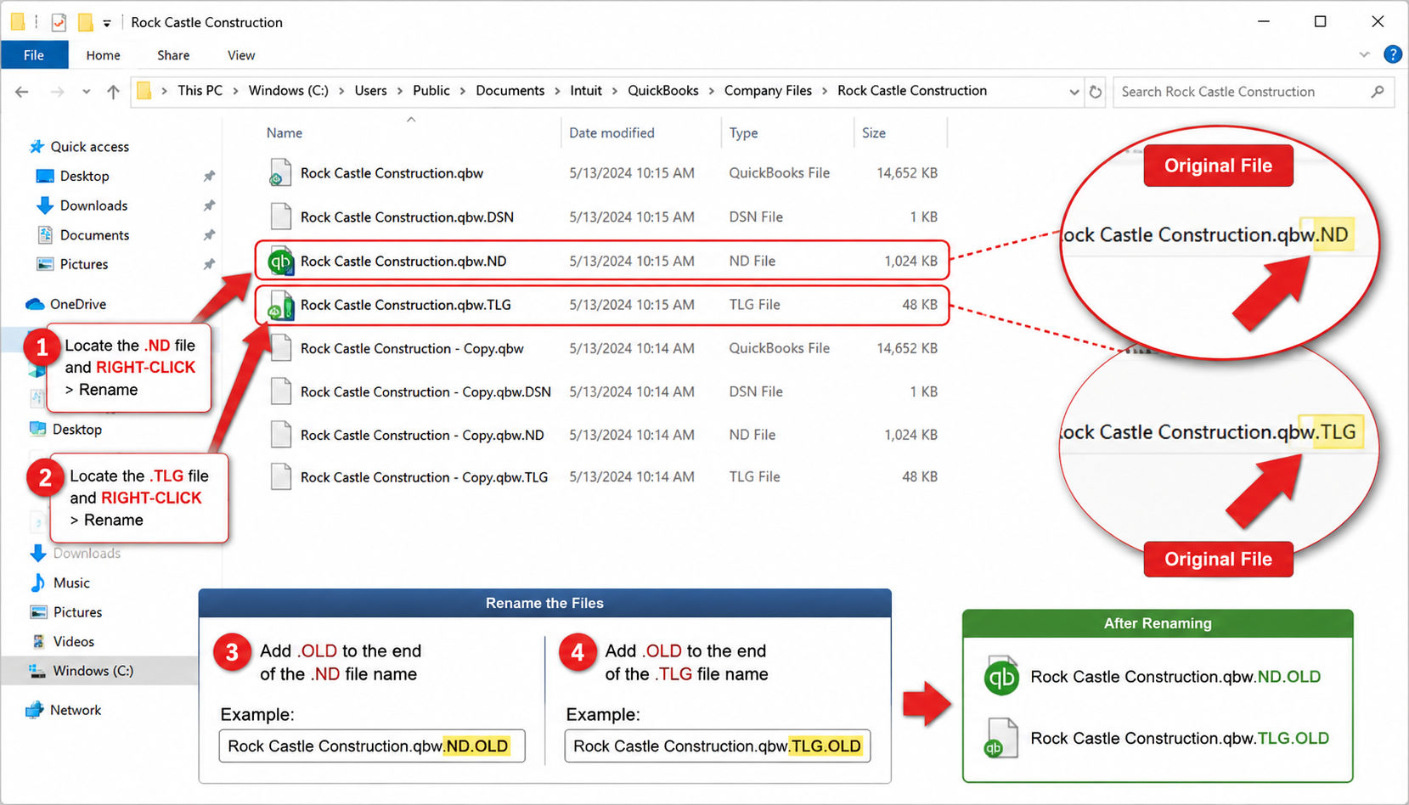Screen dimensions: 1409x805
Task: Select Windows (C:) in the address path
Action: (288, 91)
